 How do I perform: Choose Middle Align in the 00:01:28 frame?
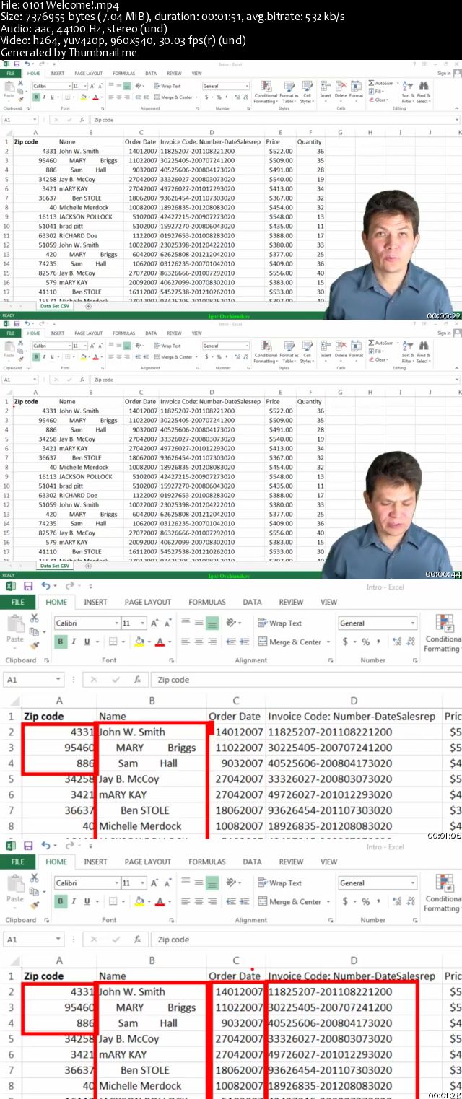[x=199, y=883]
